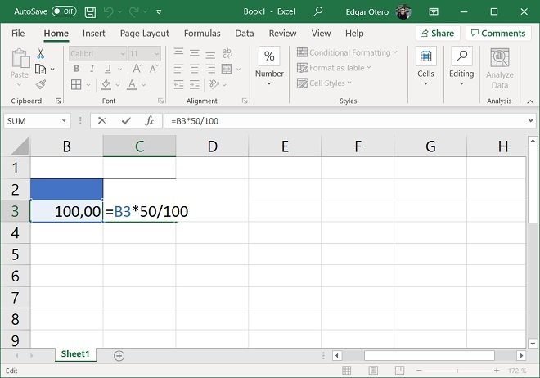Image resolution: width=540 pixels, height=378 pixels.
Task: Open the Name Box SUM dropdown
Action: (x=64, y=121)
